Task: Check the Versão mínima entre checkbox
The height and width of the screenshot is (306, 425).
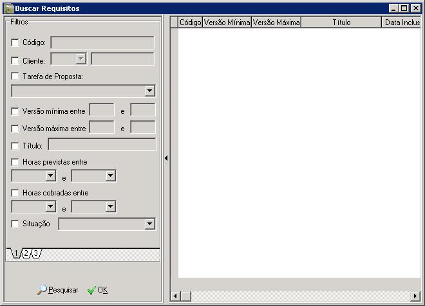Action: click(x=15, y=111)
